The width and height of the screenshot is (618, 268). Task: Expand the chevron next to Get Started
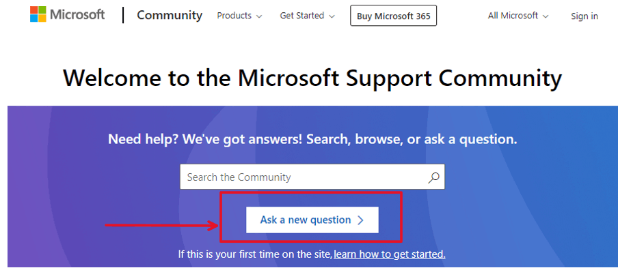click(332, 16)
